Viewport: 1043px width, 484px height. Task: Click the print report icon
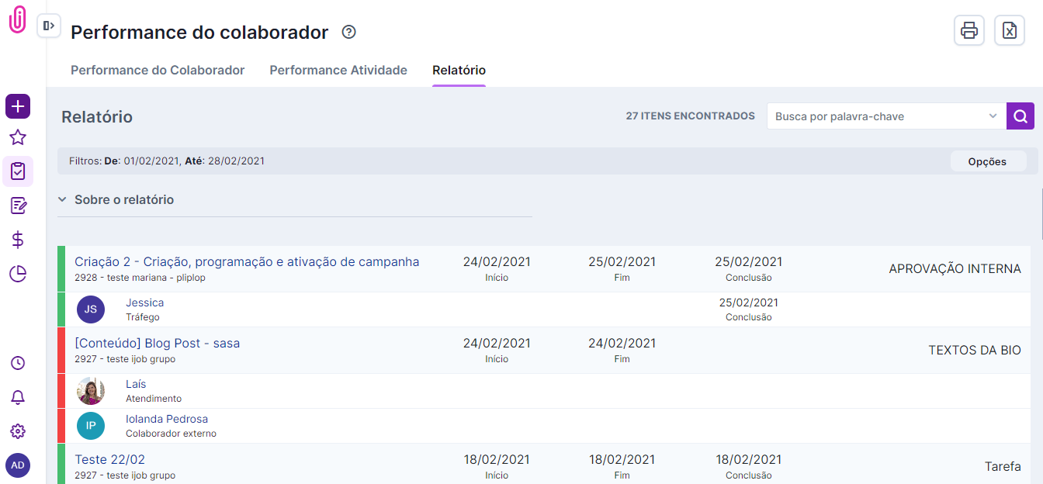click(x=968, y=31)
